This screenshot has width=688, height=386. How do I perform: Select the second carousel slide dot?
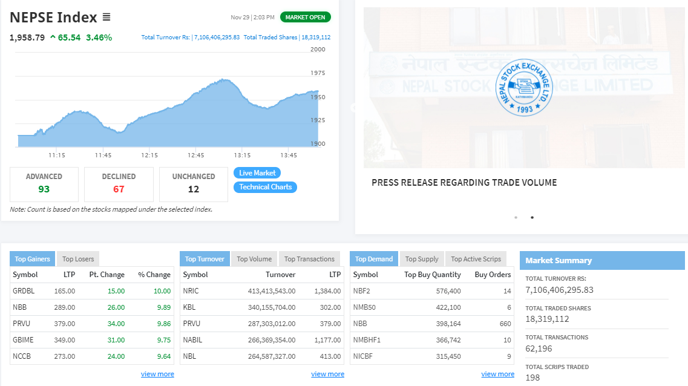[x=532, y=218]
